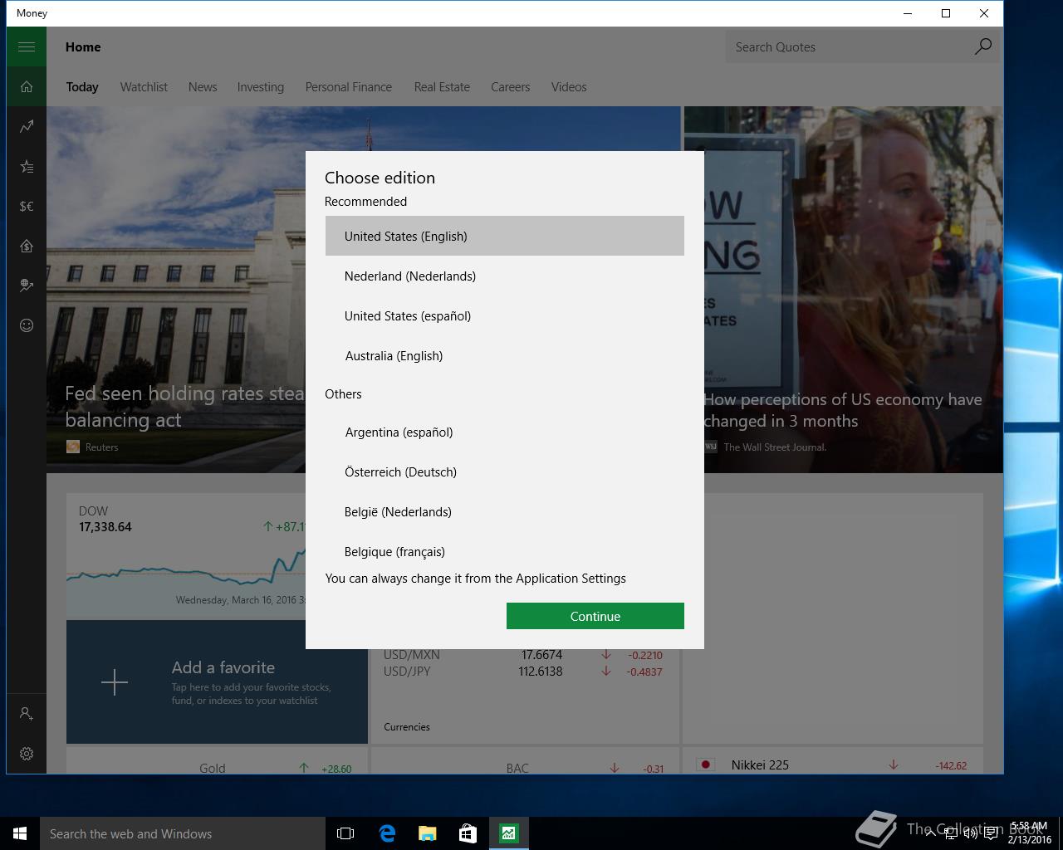Image resolution: width=1063 pixels, height=850 pixels.
Task: Click the Gold commodity row
Action: 217,767
